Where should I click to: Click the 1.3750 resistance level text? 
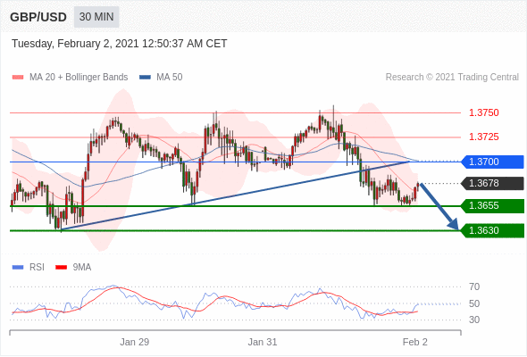pos(483,112)
